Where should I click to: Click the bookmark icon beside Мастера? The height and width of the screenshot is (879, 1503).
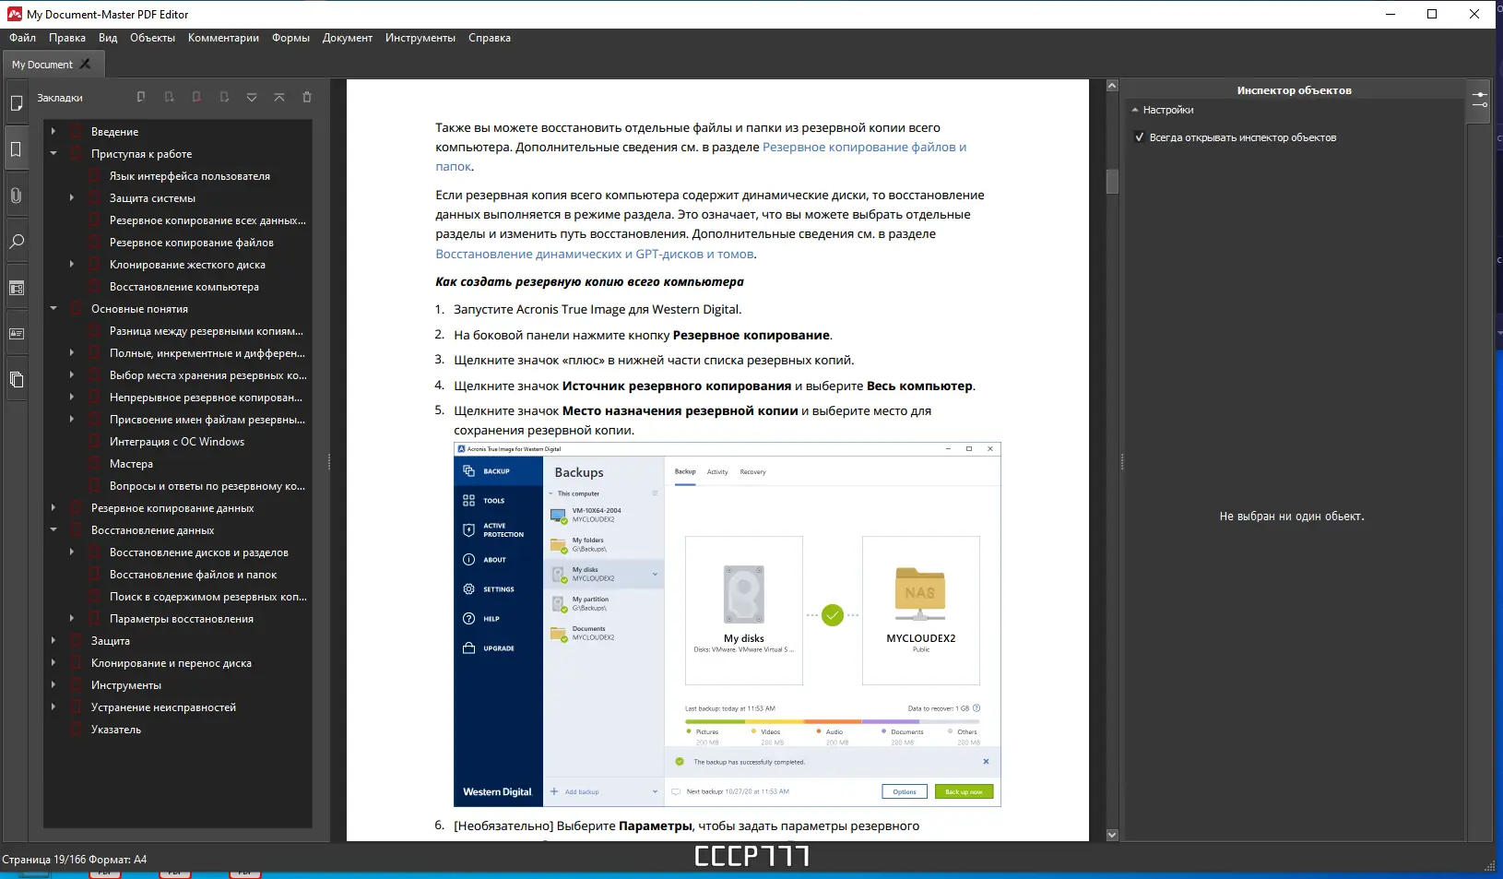(x=95, y=464)
